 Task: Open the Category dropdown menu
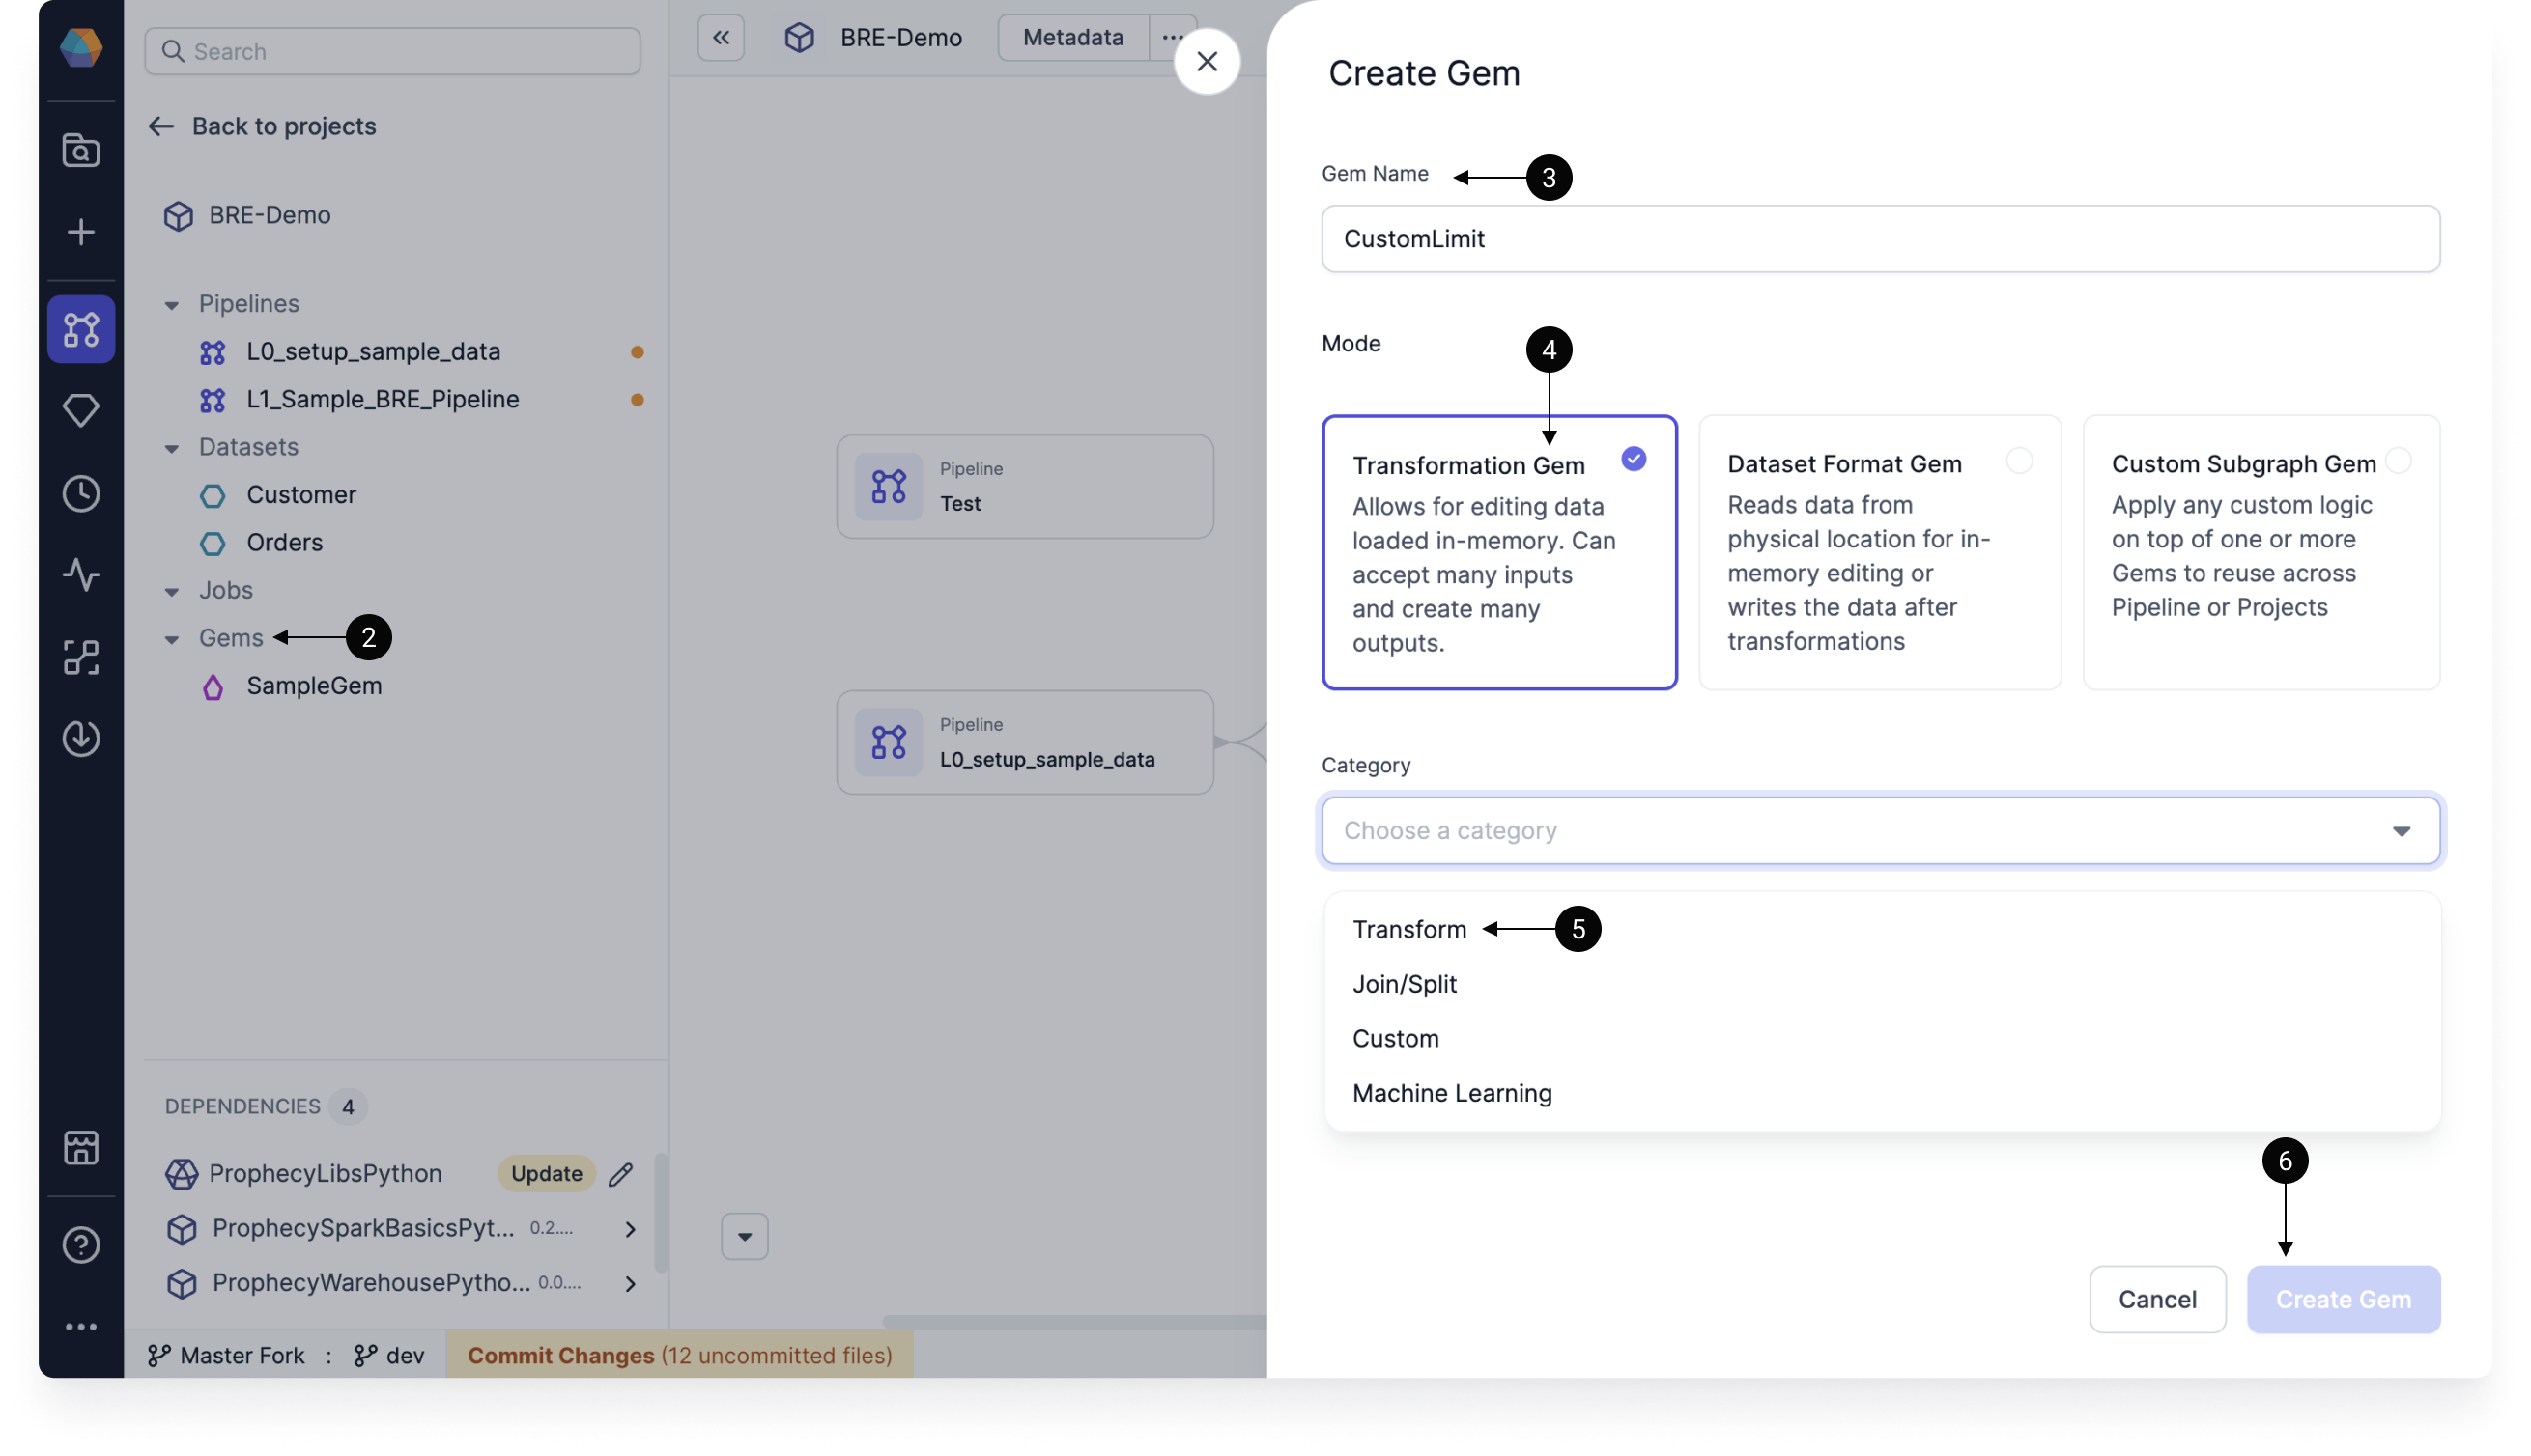[1881, 828]
